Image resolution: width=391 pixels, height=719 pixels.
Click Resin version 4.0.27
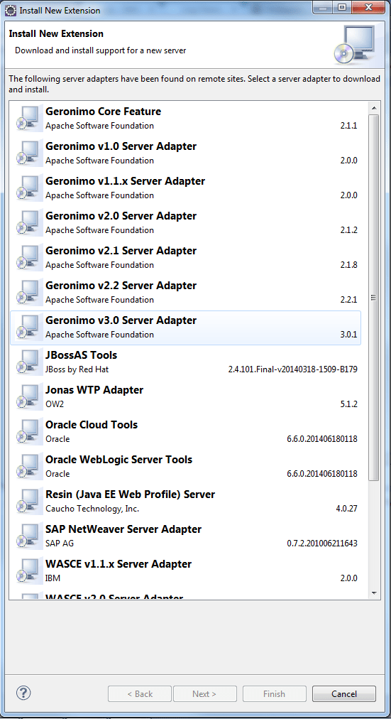click(346, 509)
